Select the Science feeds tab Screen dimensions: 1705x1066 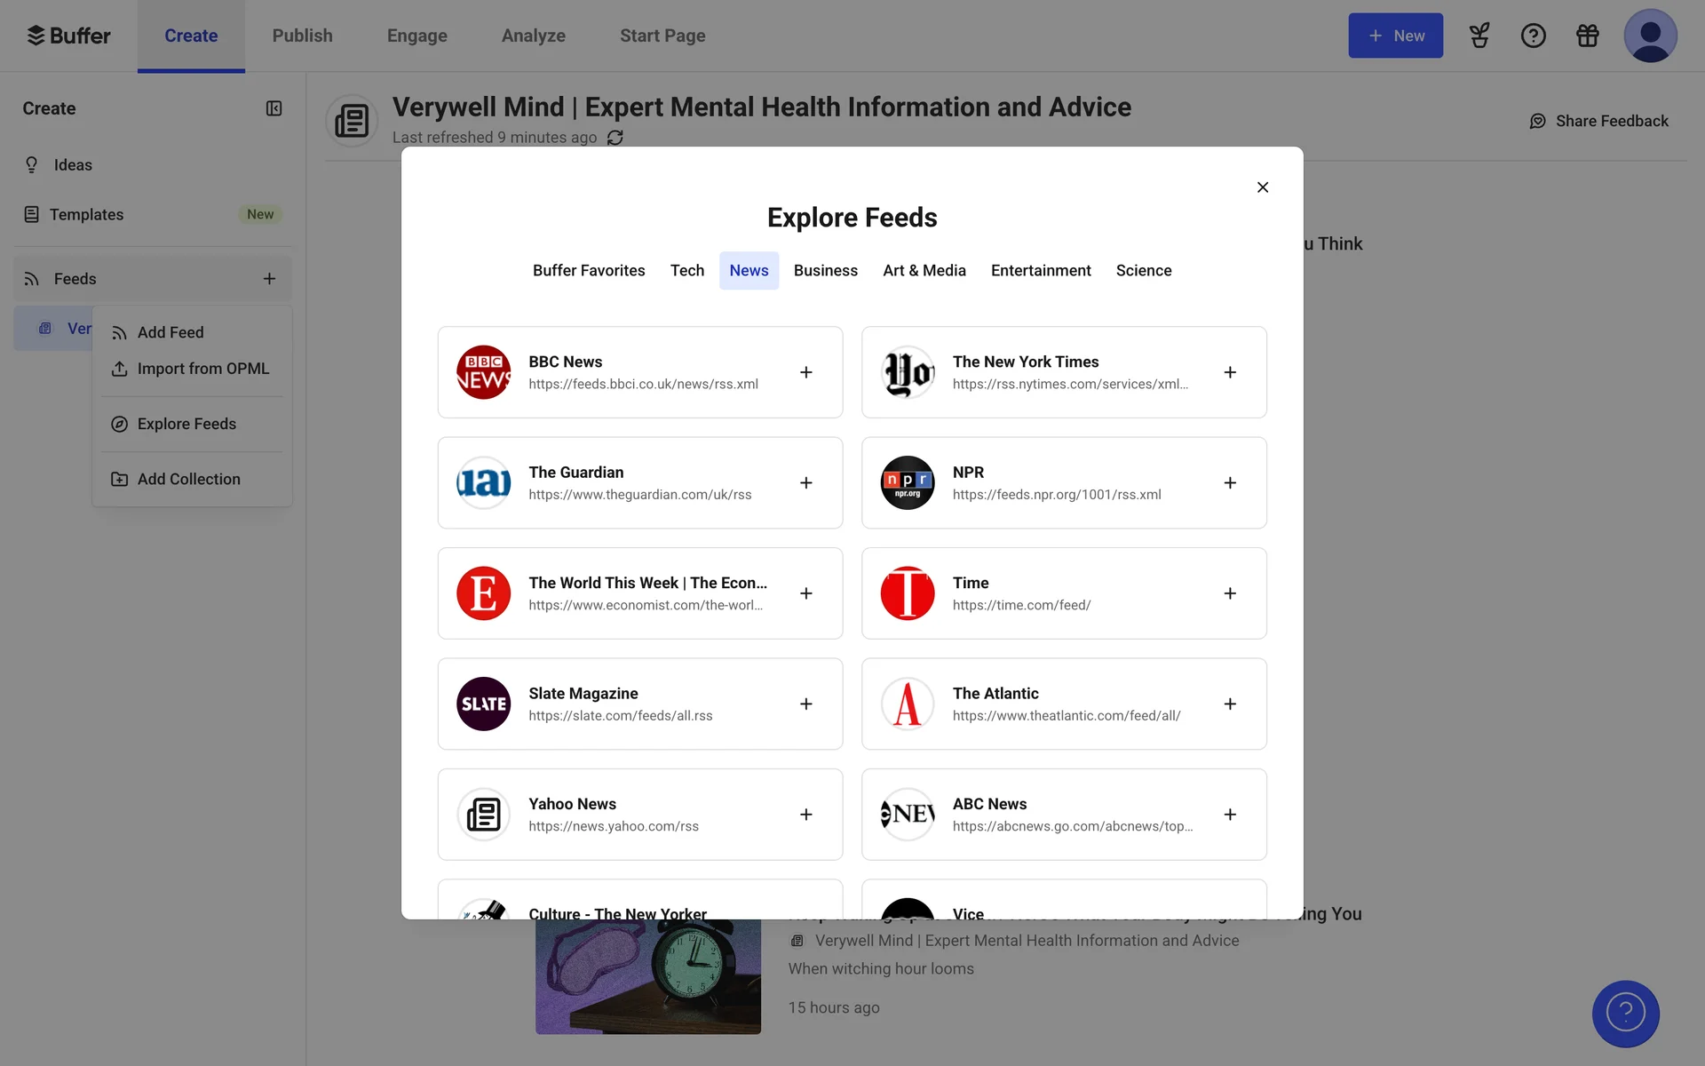pyautogui.click(x=1143, y=271)
